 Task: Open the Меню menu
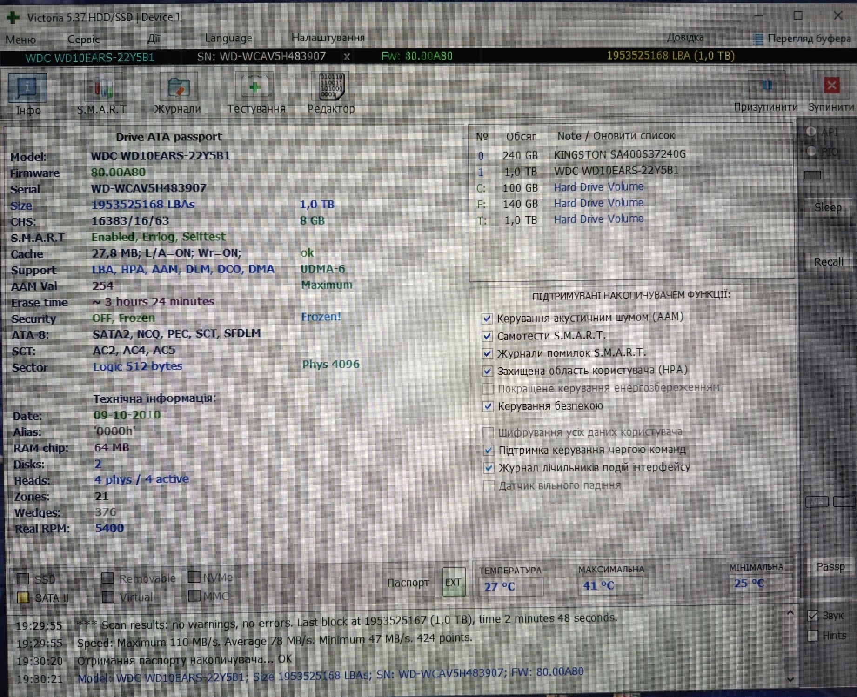point(20,40)
